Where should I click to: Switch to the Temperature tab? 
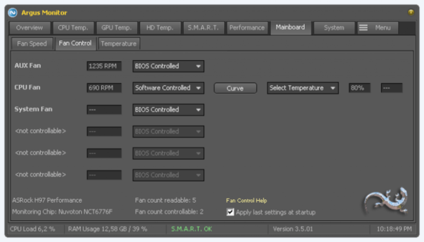coord(119,43)
